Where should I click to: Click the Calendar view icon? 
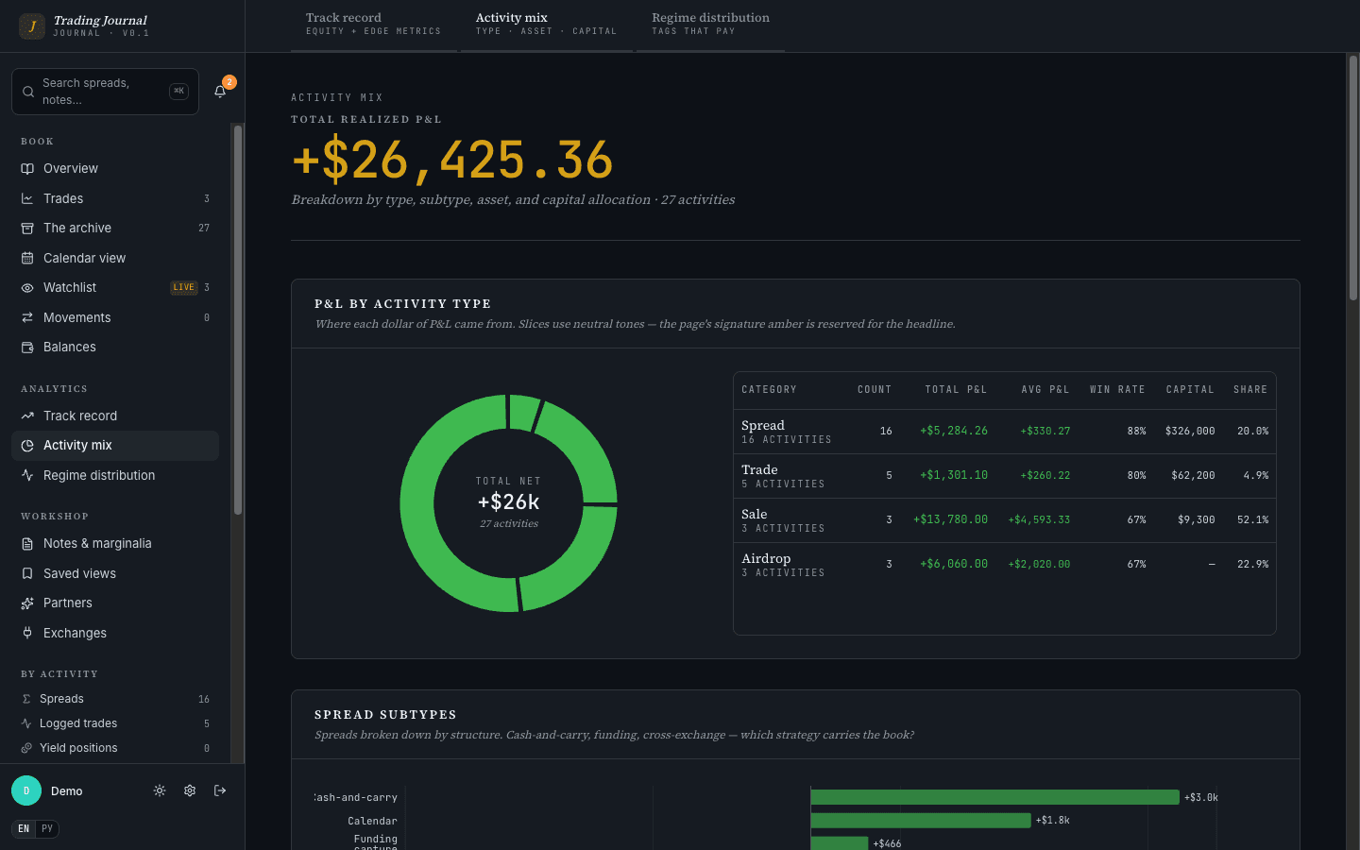27,258
